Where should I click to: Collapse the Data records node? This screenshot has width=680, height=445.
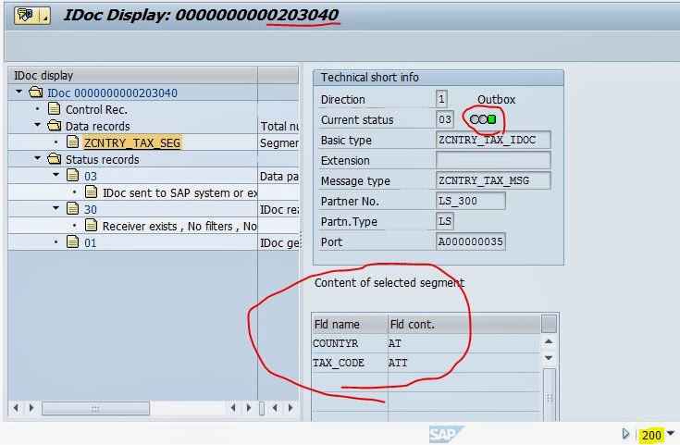click(x=38, y=126)
